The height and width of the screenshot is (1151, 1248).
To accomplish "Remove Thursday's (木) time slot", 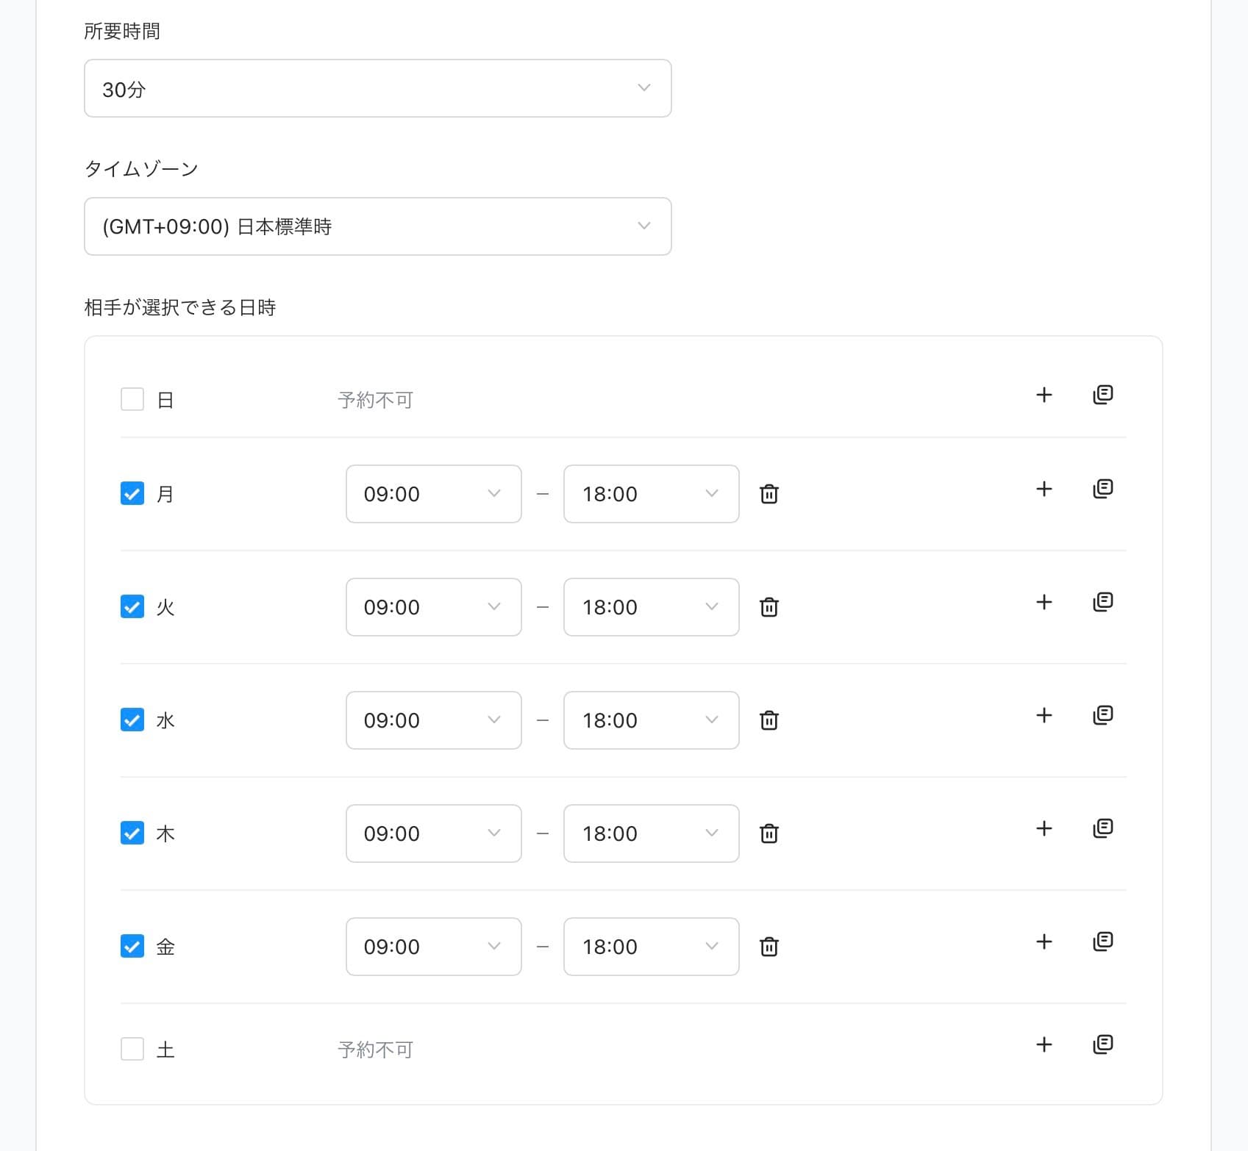I will tap(769, 833).
